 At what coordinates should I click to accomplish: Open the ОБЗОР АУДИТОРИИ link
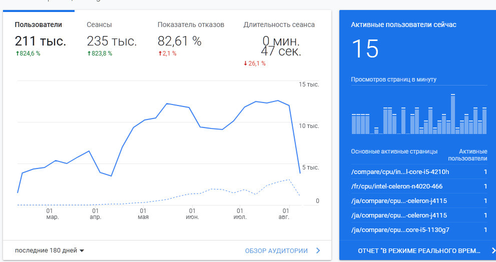pos(276,250)
